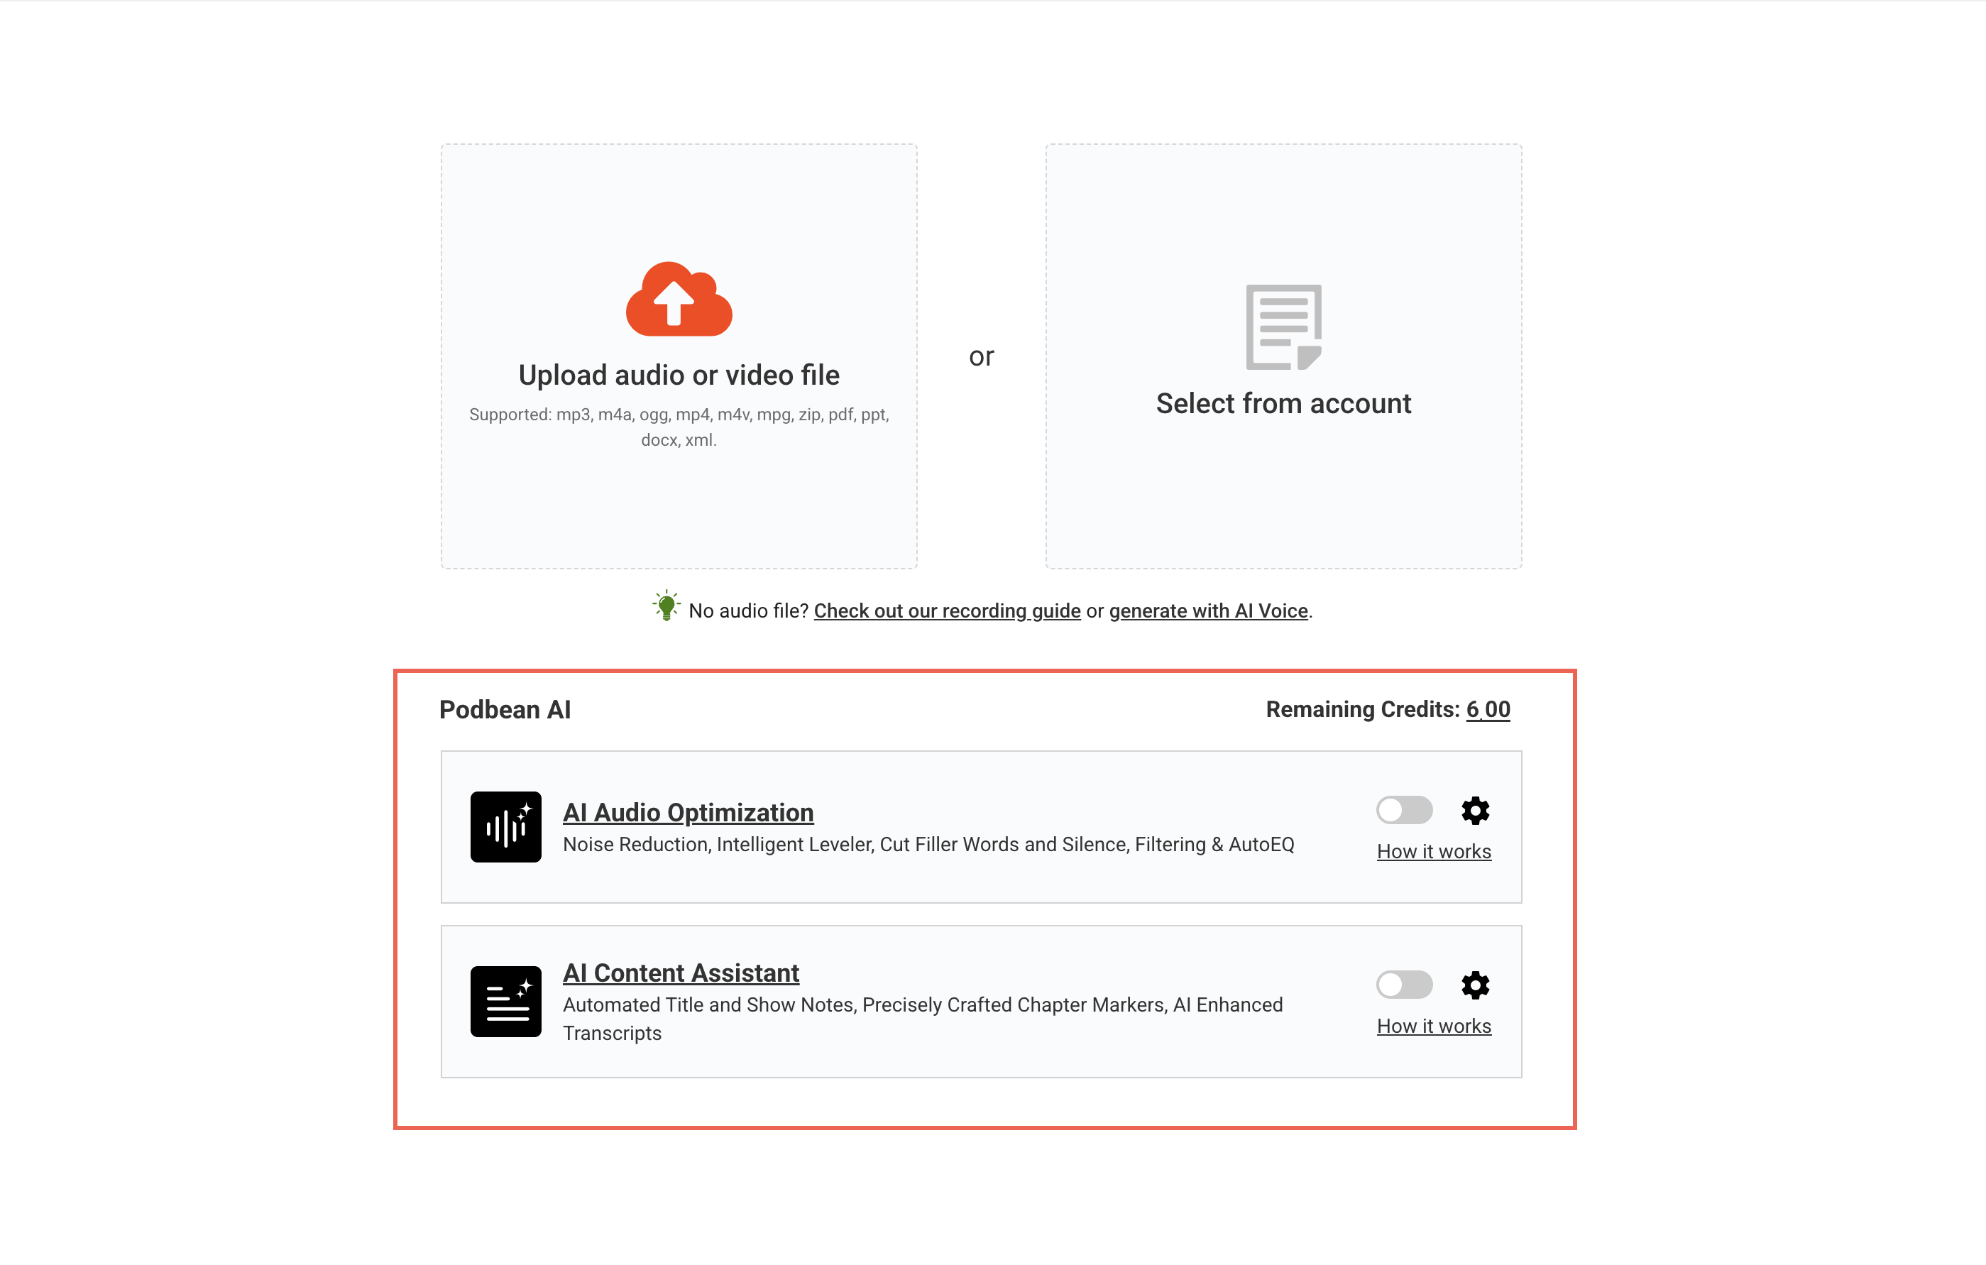Click the orange cloud upload icon
Screen dimensions: 1986x1265
point(678,300)
